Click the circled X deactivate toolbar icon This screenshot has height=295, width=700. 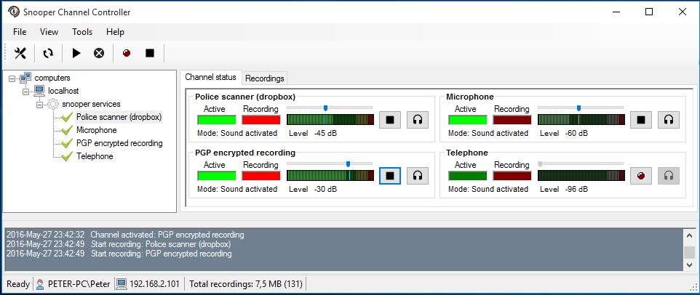coord(99,54)
